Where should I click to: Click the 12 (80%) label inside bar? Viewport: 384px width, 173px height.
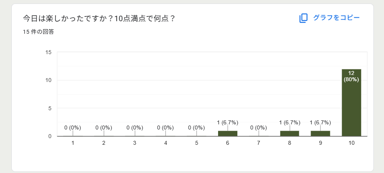click(351, 76)
